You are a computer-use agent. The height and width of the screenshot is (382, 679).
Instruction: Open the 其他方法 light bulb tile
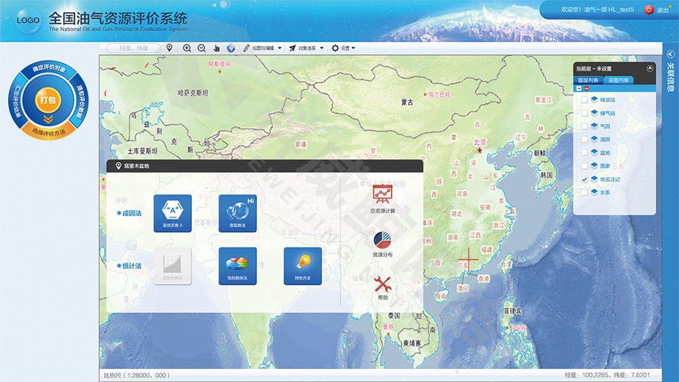tap(302, 265)
